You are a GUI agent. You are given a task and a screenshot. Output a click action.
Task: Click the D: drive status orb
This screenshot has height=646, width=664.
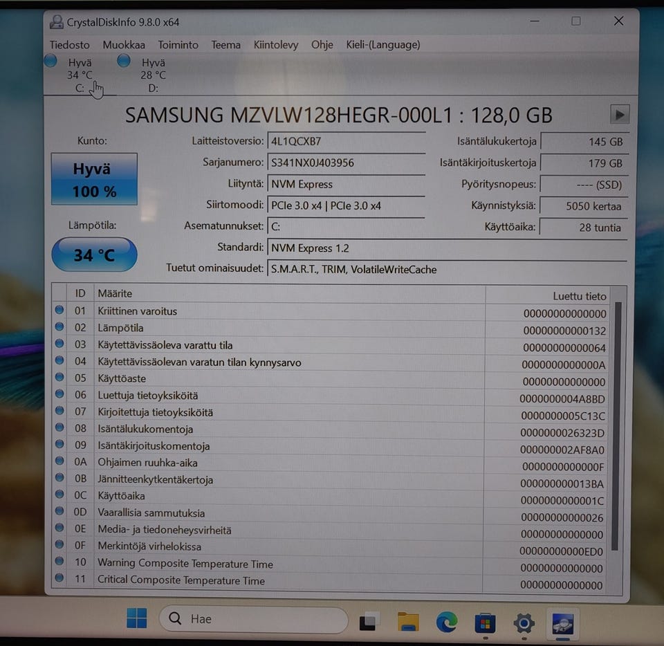click(x=124, y=61)
